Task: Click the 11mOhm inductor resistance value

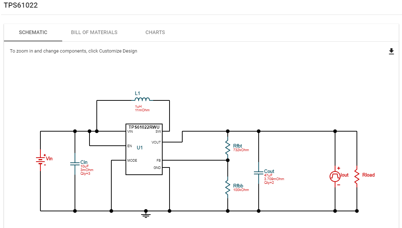Action: (x=142, y=110)
